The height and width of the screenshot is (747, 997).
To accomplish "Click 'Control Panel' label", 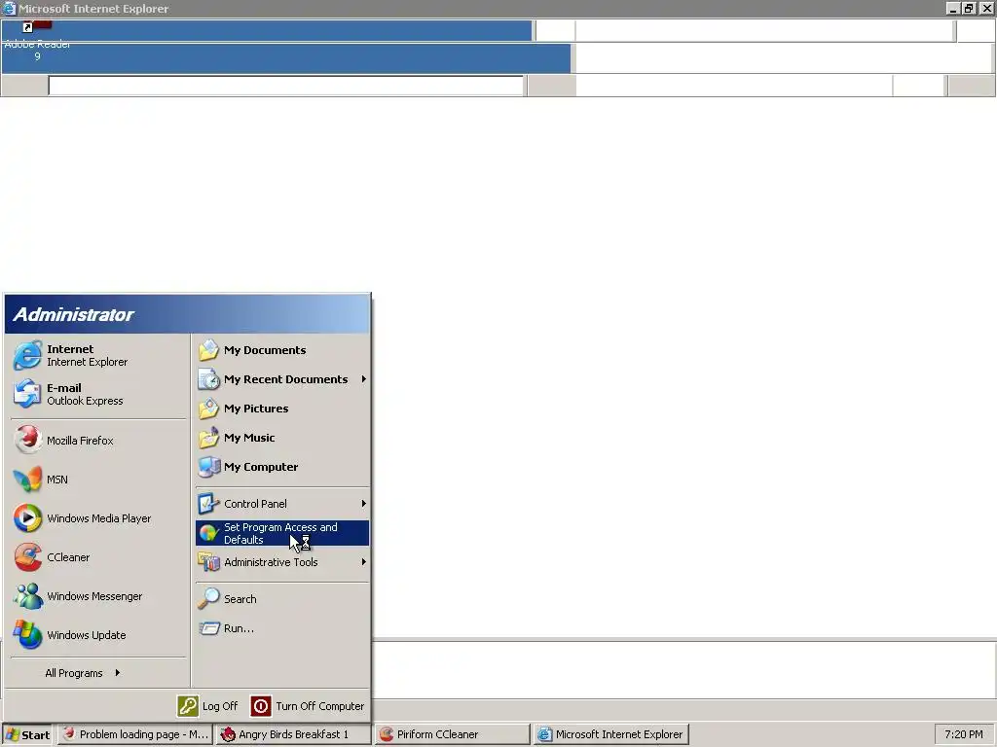I will tap(255, 504).
